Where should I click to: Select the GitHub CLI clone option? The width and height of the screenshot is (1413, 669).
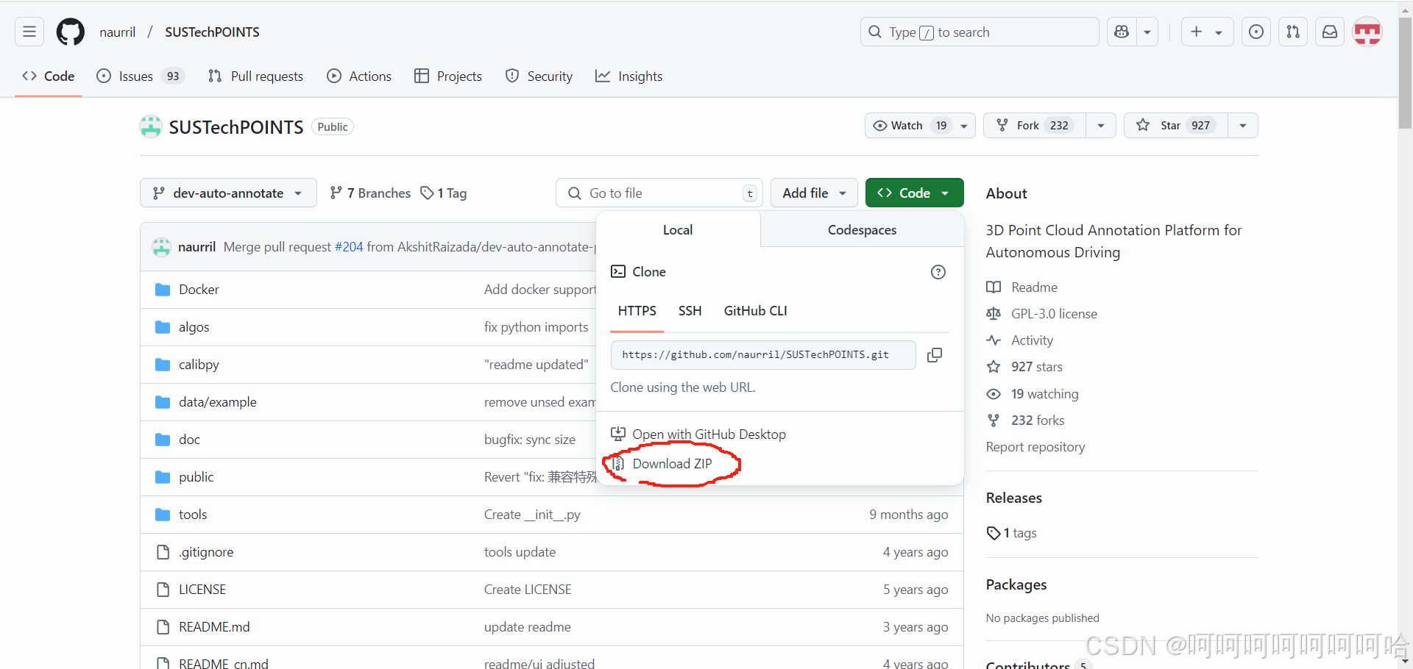point(756,312)
